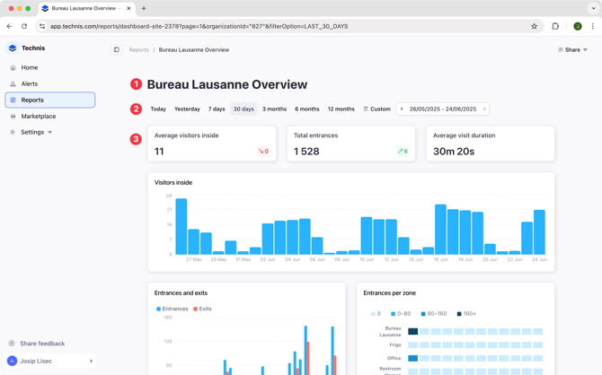
Task: Click the Share feedback icon
Action: coord(13,344)
